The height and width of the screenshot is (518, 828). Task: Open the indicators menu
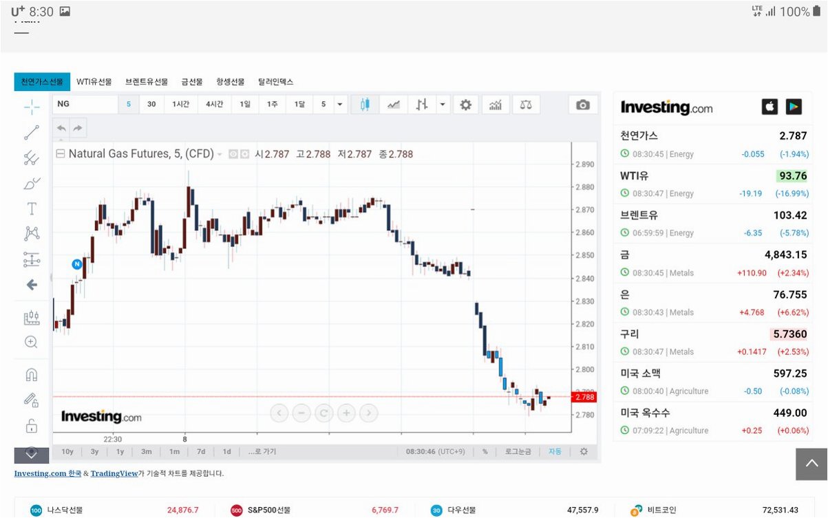(x=496, y=105)
